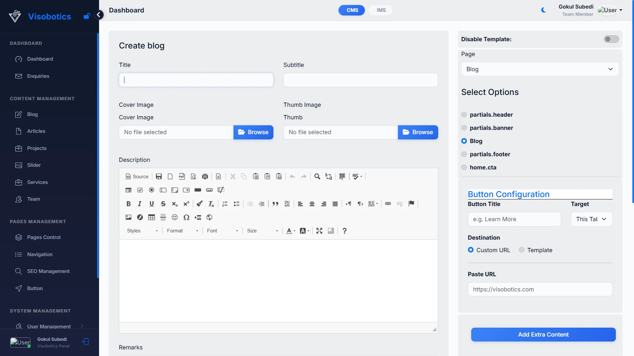634x356 pixels.
Task: Open the Find magnifier in the editor toolbar
Action: tap(317, 177)
